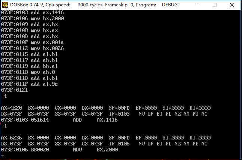Click the second '-t' trace command
Viewport: 242px width, 160px height.
coord(4,126)
